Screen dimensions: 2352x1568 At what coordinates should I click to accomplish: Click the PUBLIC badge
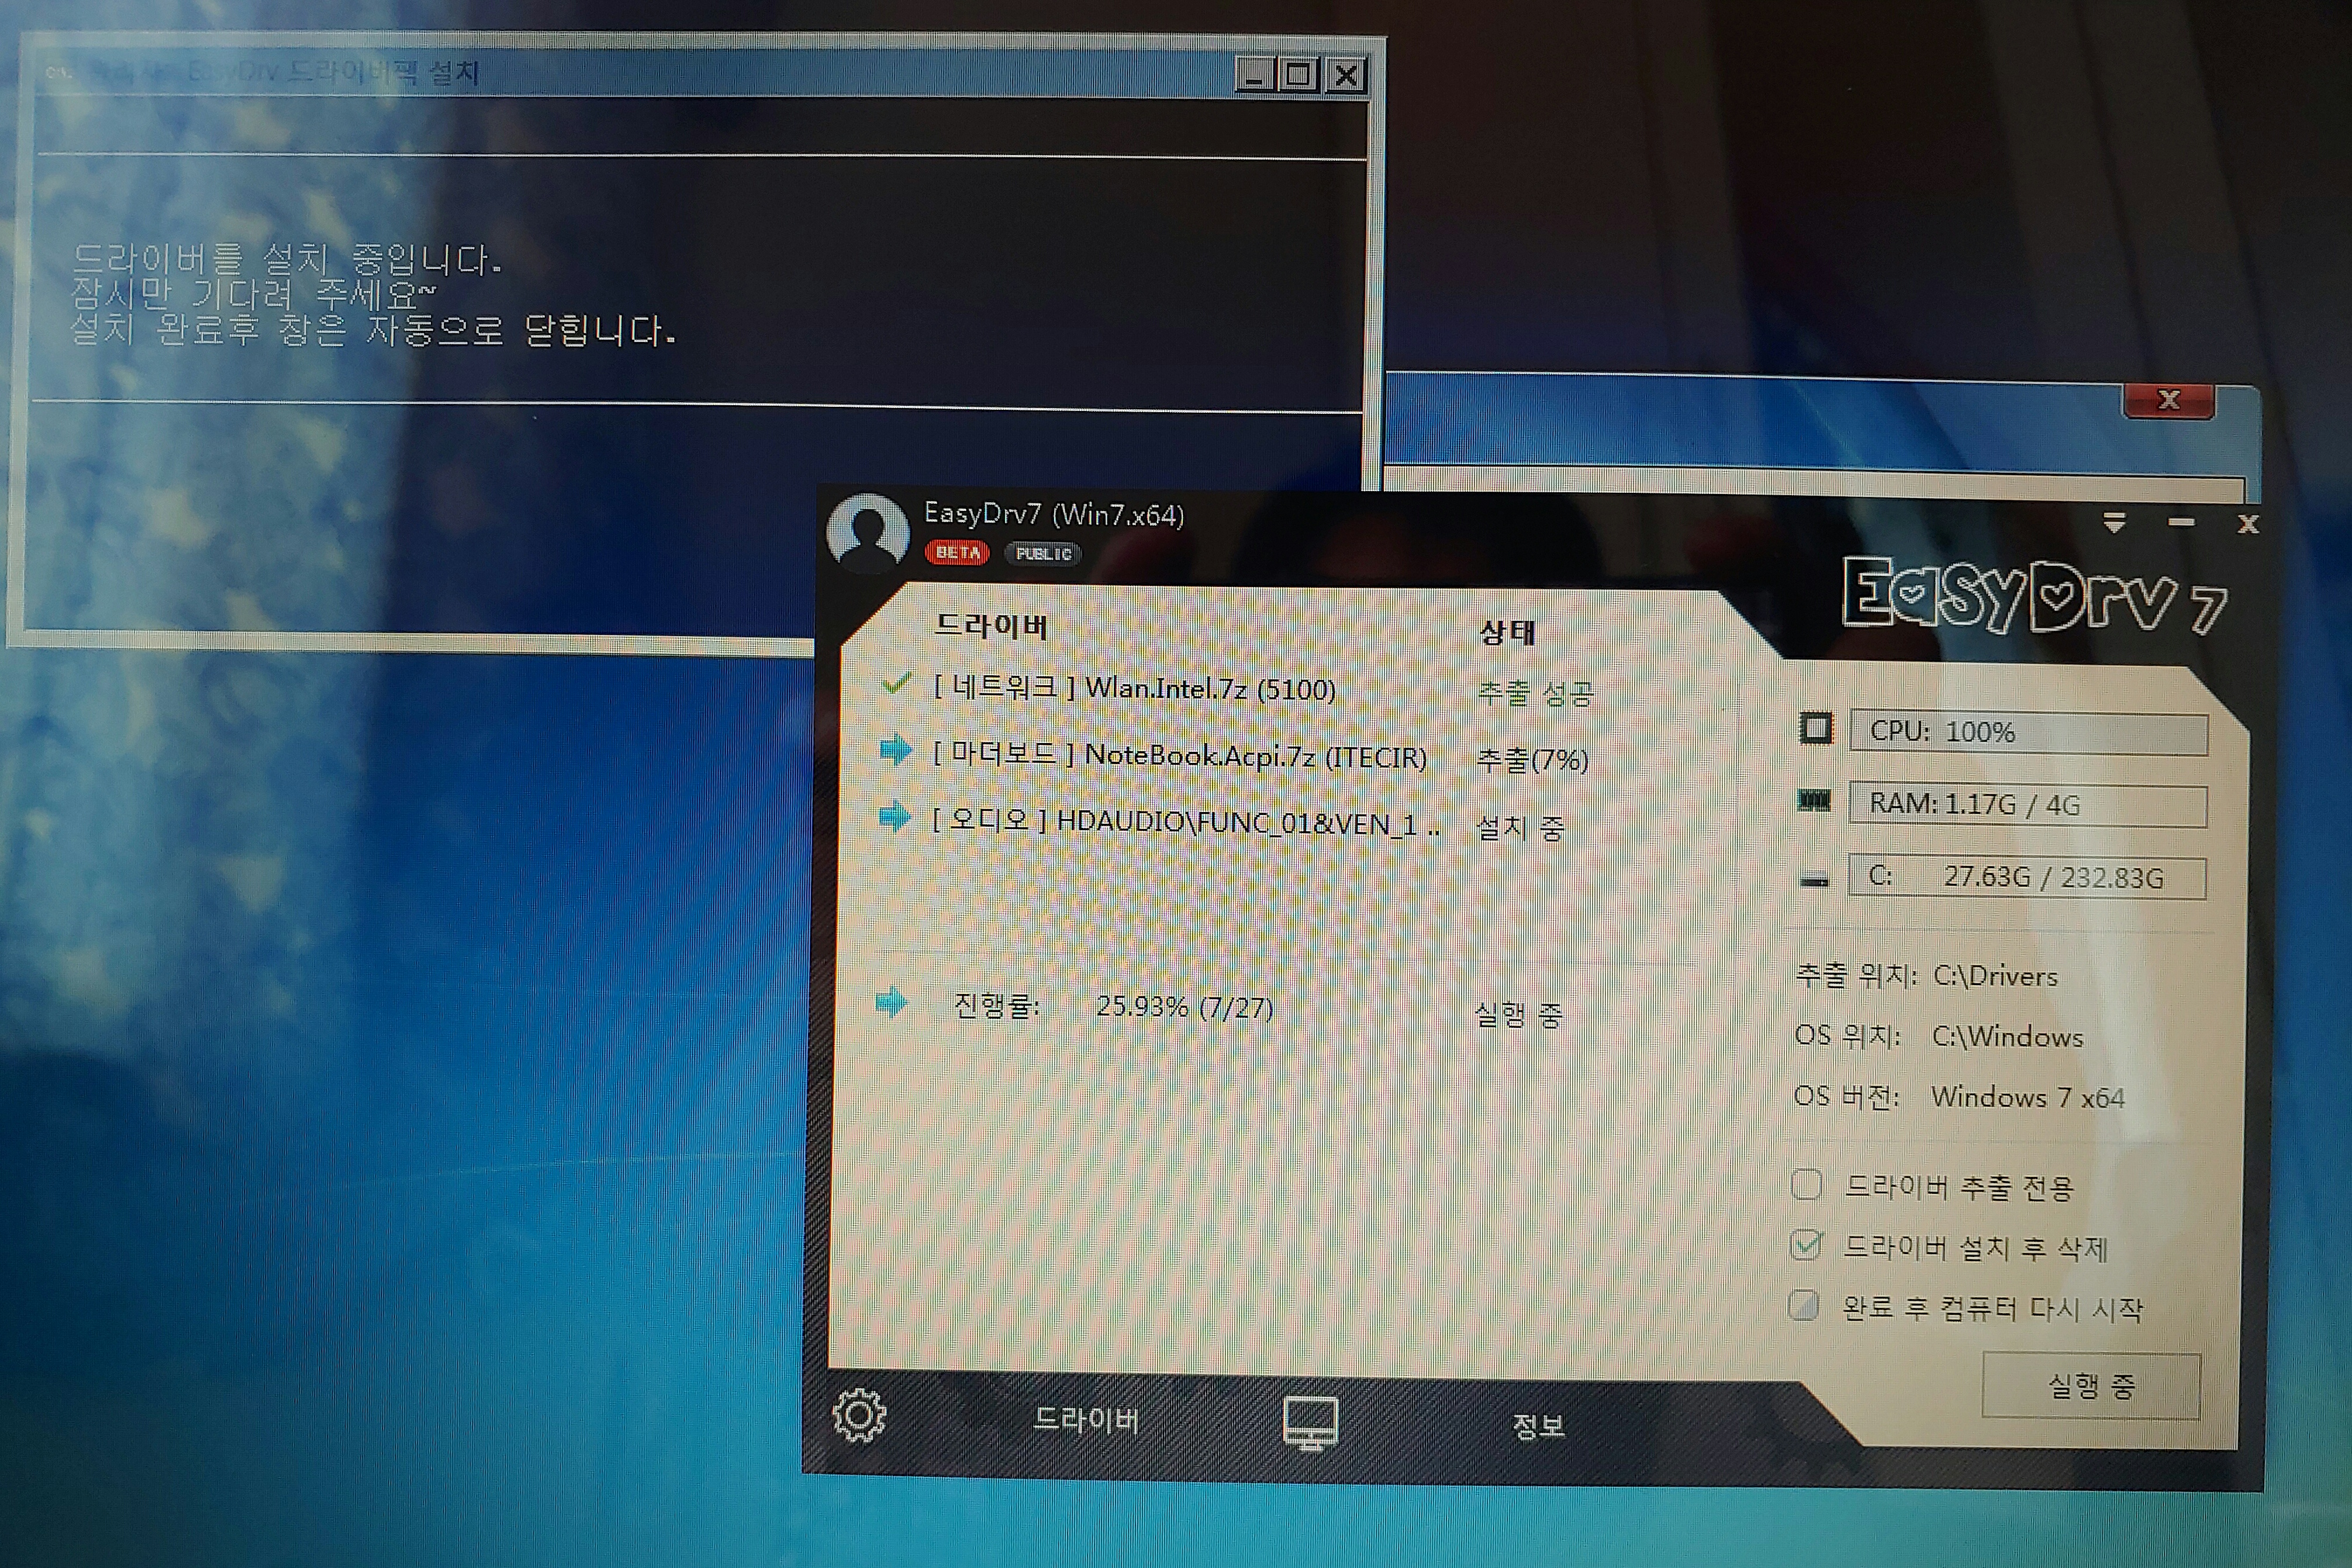[x=1043, y=553]
